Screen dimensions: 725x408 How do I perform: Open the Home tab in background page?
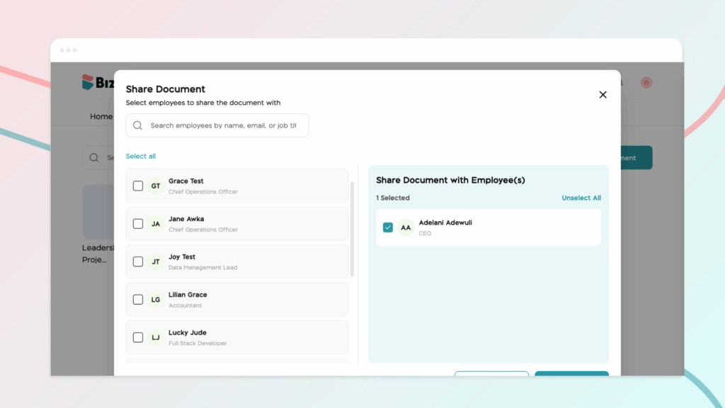coord(101,116)
